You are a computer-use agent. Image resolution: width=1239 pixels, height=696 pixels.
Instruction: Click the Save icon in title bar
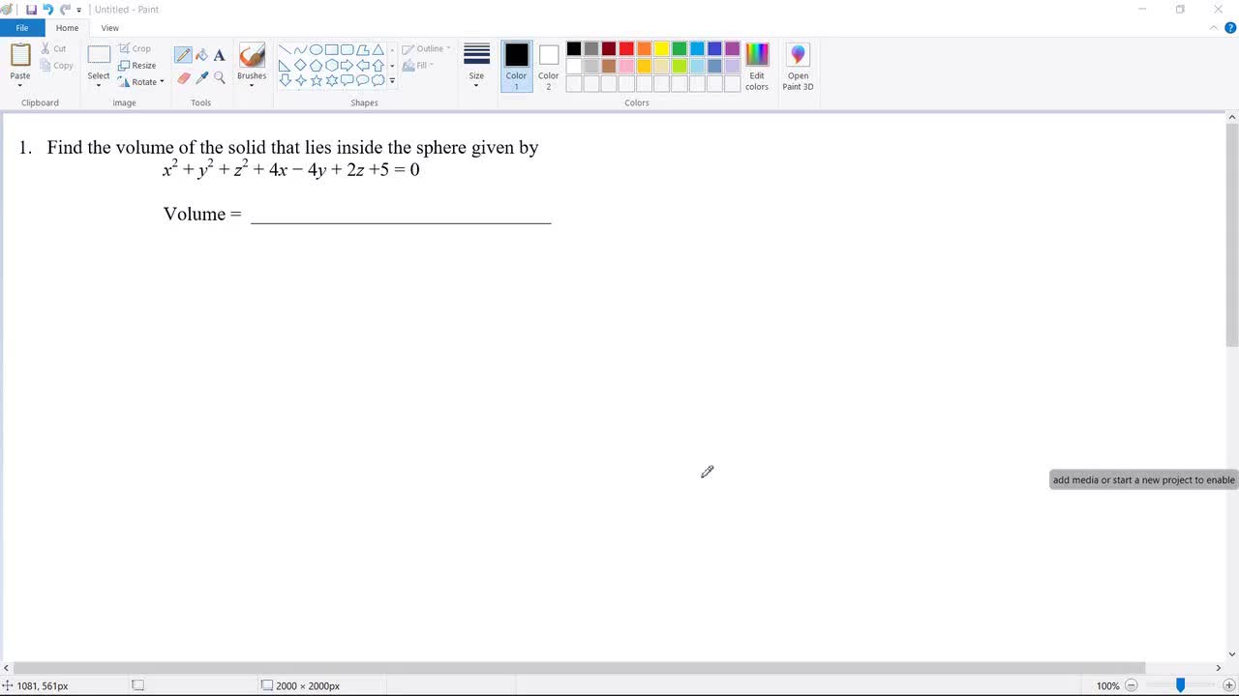click(31, 10)
